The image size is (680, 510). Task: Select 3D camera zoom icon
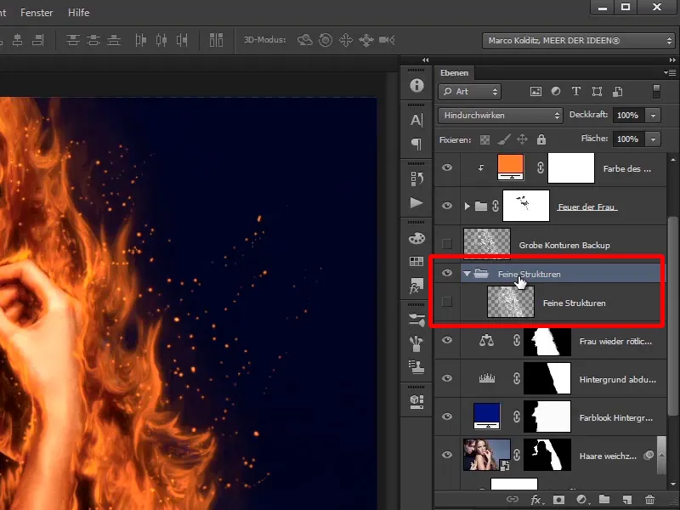387,40
